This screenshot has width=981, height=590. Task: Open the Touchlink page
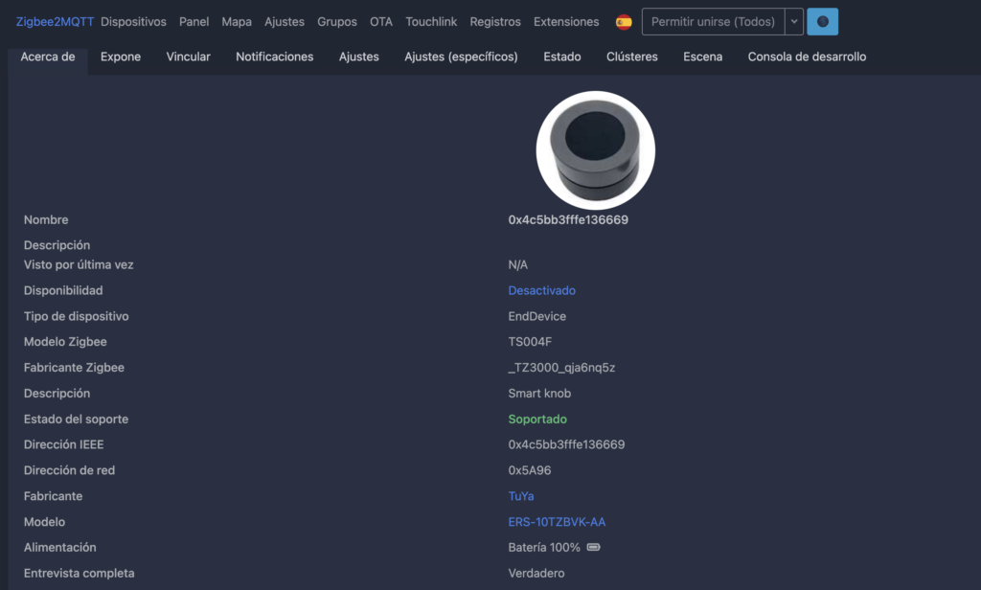431,20
